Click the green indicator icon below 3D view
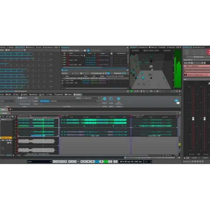This screenshot has width=210, height=210. tap(131, 91)
